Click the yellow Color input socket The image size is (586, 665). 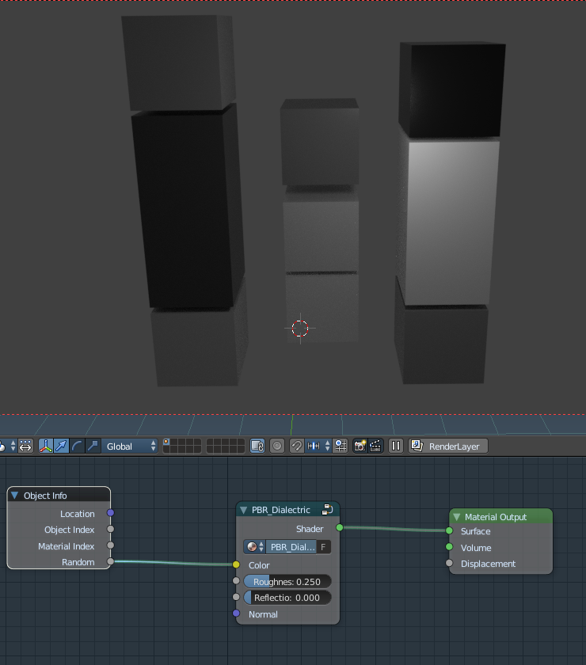pos(236,564)
